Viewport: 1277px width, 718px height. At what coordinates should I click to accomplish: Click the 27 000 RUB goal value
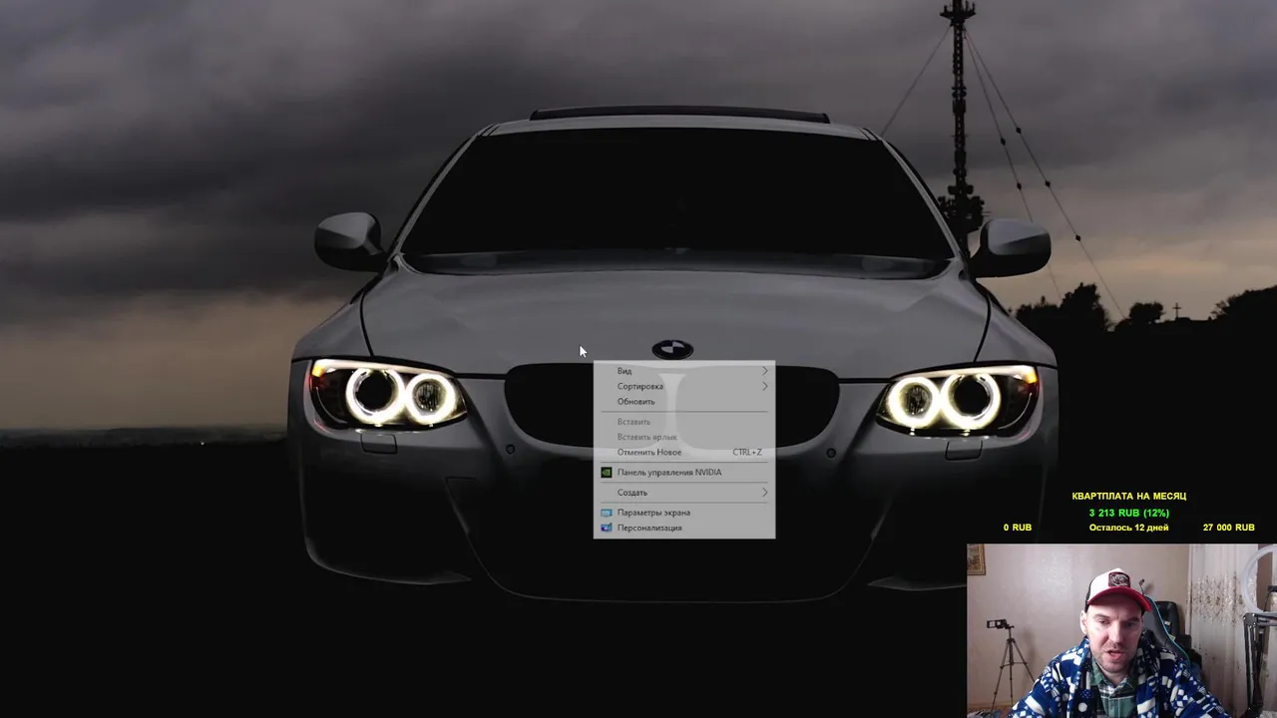click(1229, 528)
